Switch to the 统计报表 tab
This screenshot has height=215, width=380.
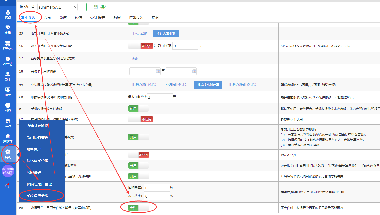pyautogui.click(x=98, y=18)
